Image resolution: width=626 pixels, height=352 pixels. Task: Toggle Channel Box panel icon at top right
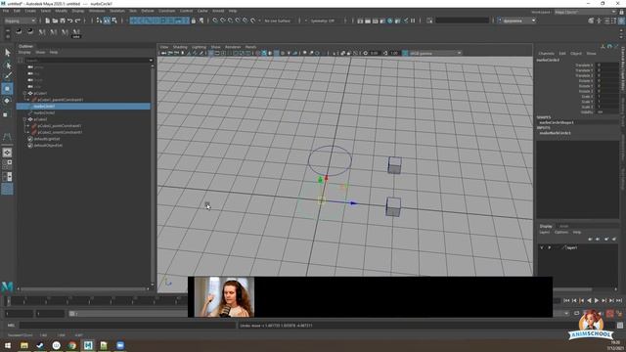[x=622, y=21]
